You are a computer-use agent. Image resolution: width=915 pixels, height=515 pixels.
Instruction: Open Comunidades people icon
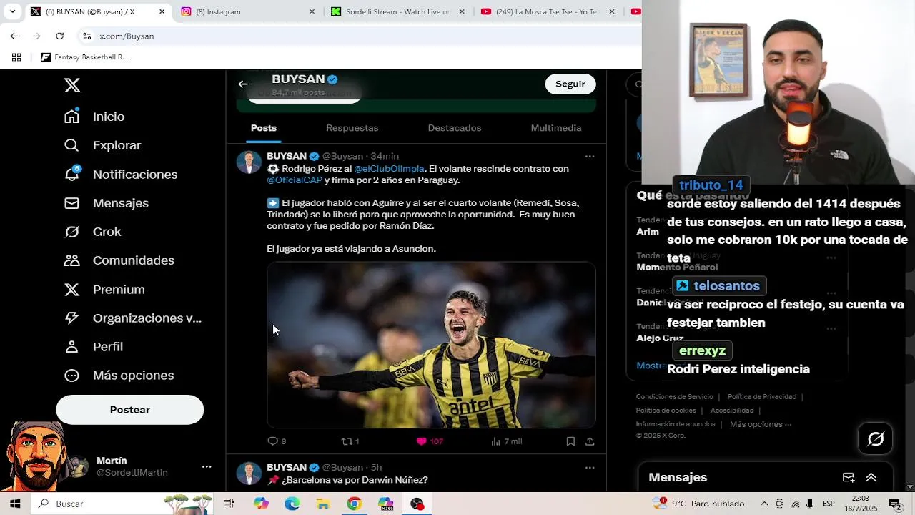point(71,260)
